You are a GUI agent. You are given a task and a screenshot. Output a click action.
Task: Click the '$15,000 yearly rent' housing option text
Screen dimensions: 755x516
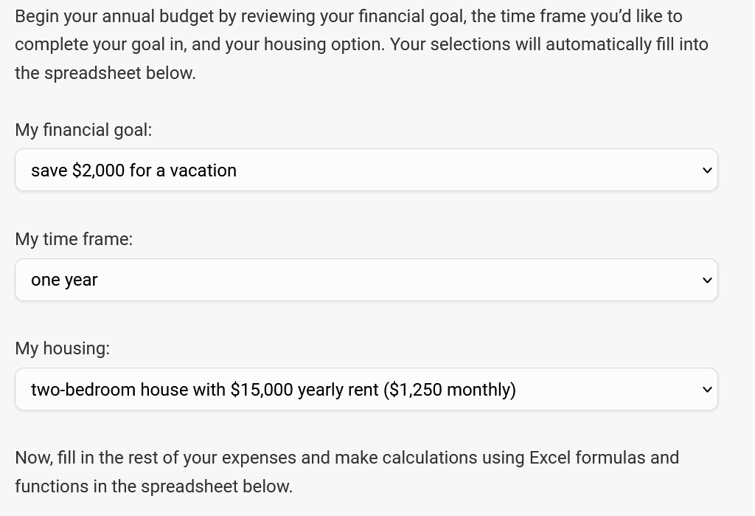[273, 389]
